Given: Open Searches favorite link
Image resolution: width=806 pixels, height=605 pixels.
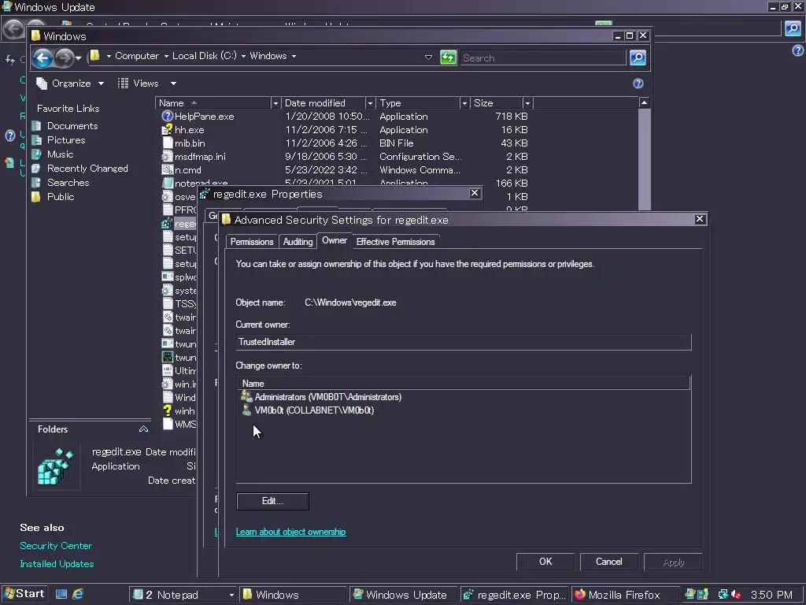Looking at the screenshot, I should (x=68, y=183).
